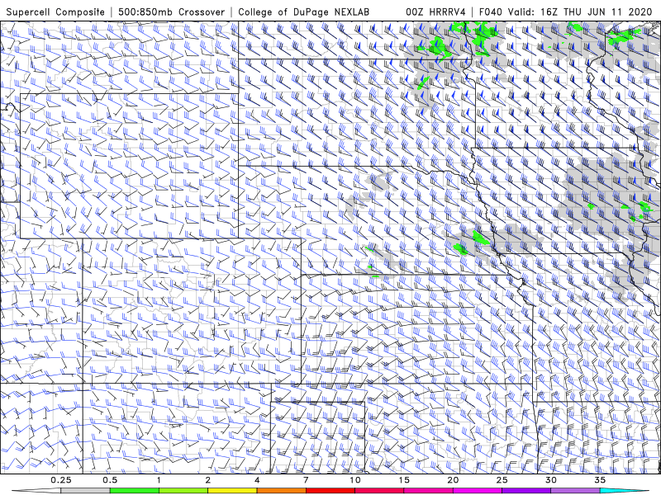Click the legend value 1
661x495 pixels.
pos(159,480)
